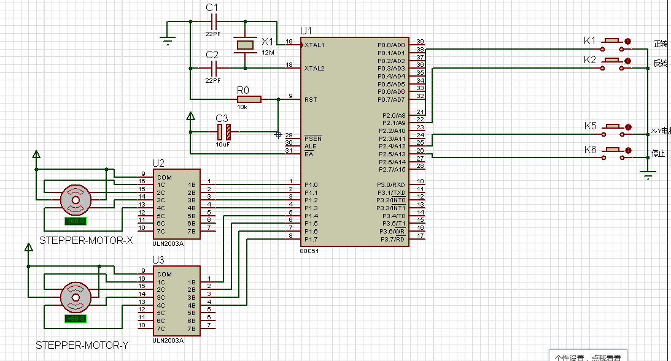Click the blue crosshair marker near pin 29

tap(278, 135)
